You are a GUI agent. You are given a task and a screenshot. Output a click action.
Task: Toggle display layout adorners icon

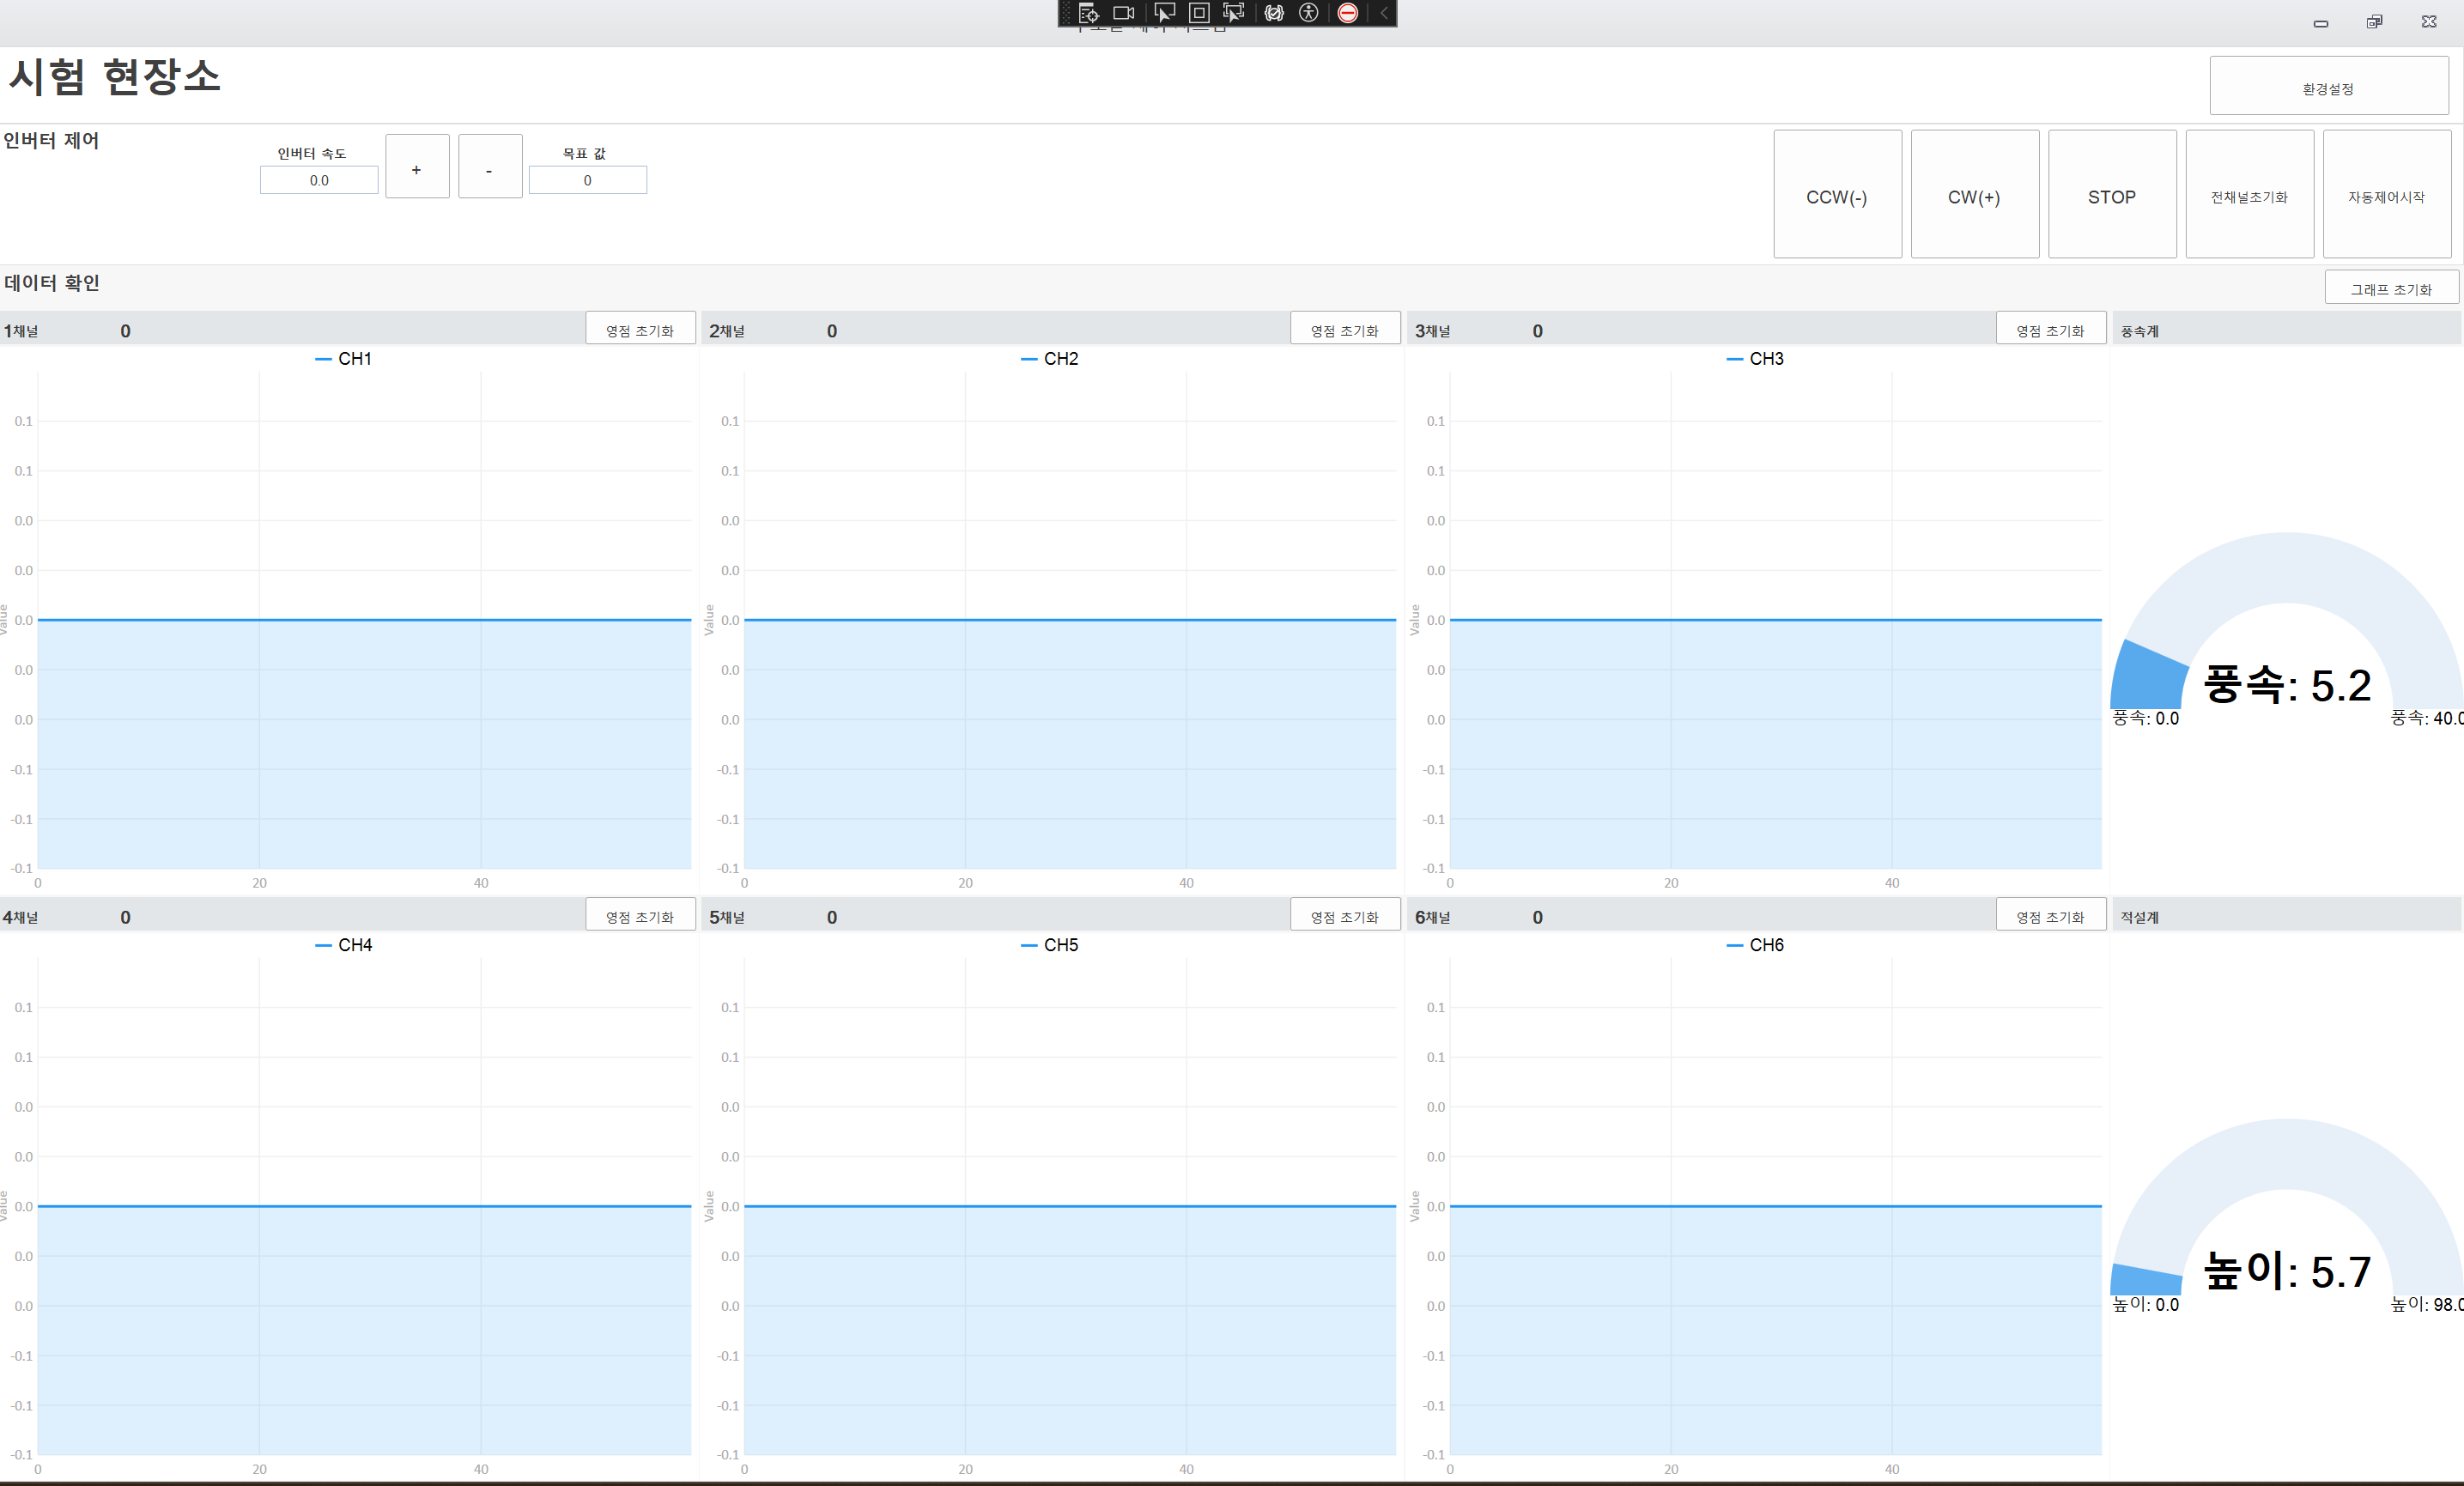pos(1199,13)
